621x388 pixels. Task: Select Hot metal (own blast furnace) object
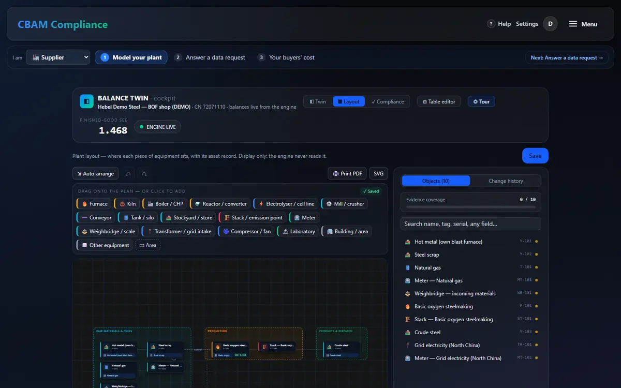471,242
